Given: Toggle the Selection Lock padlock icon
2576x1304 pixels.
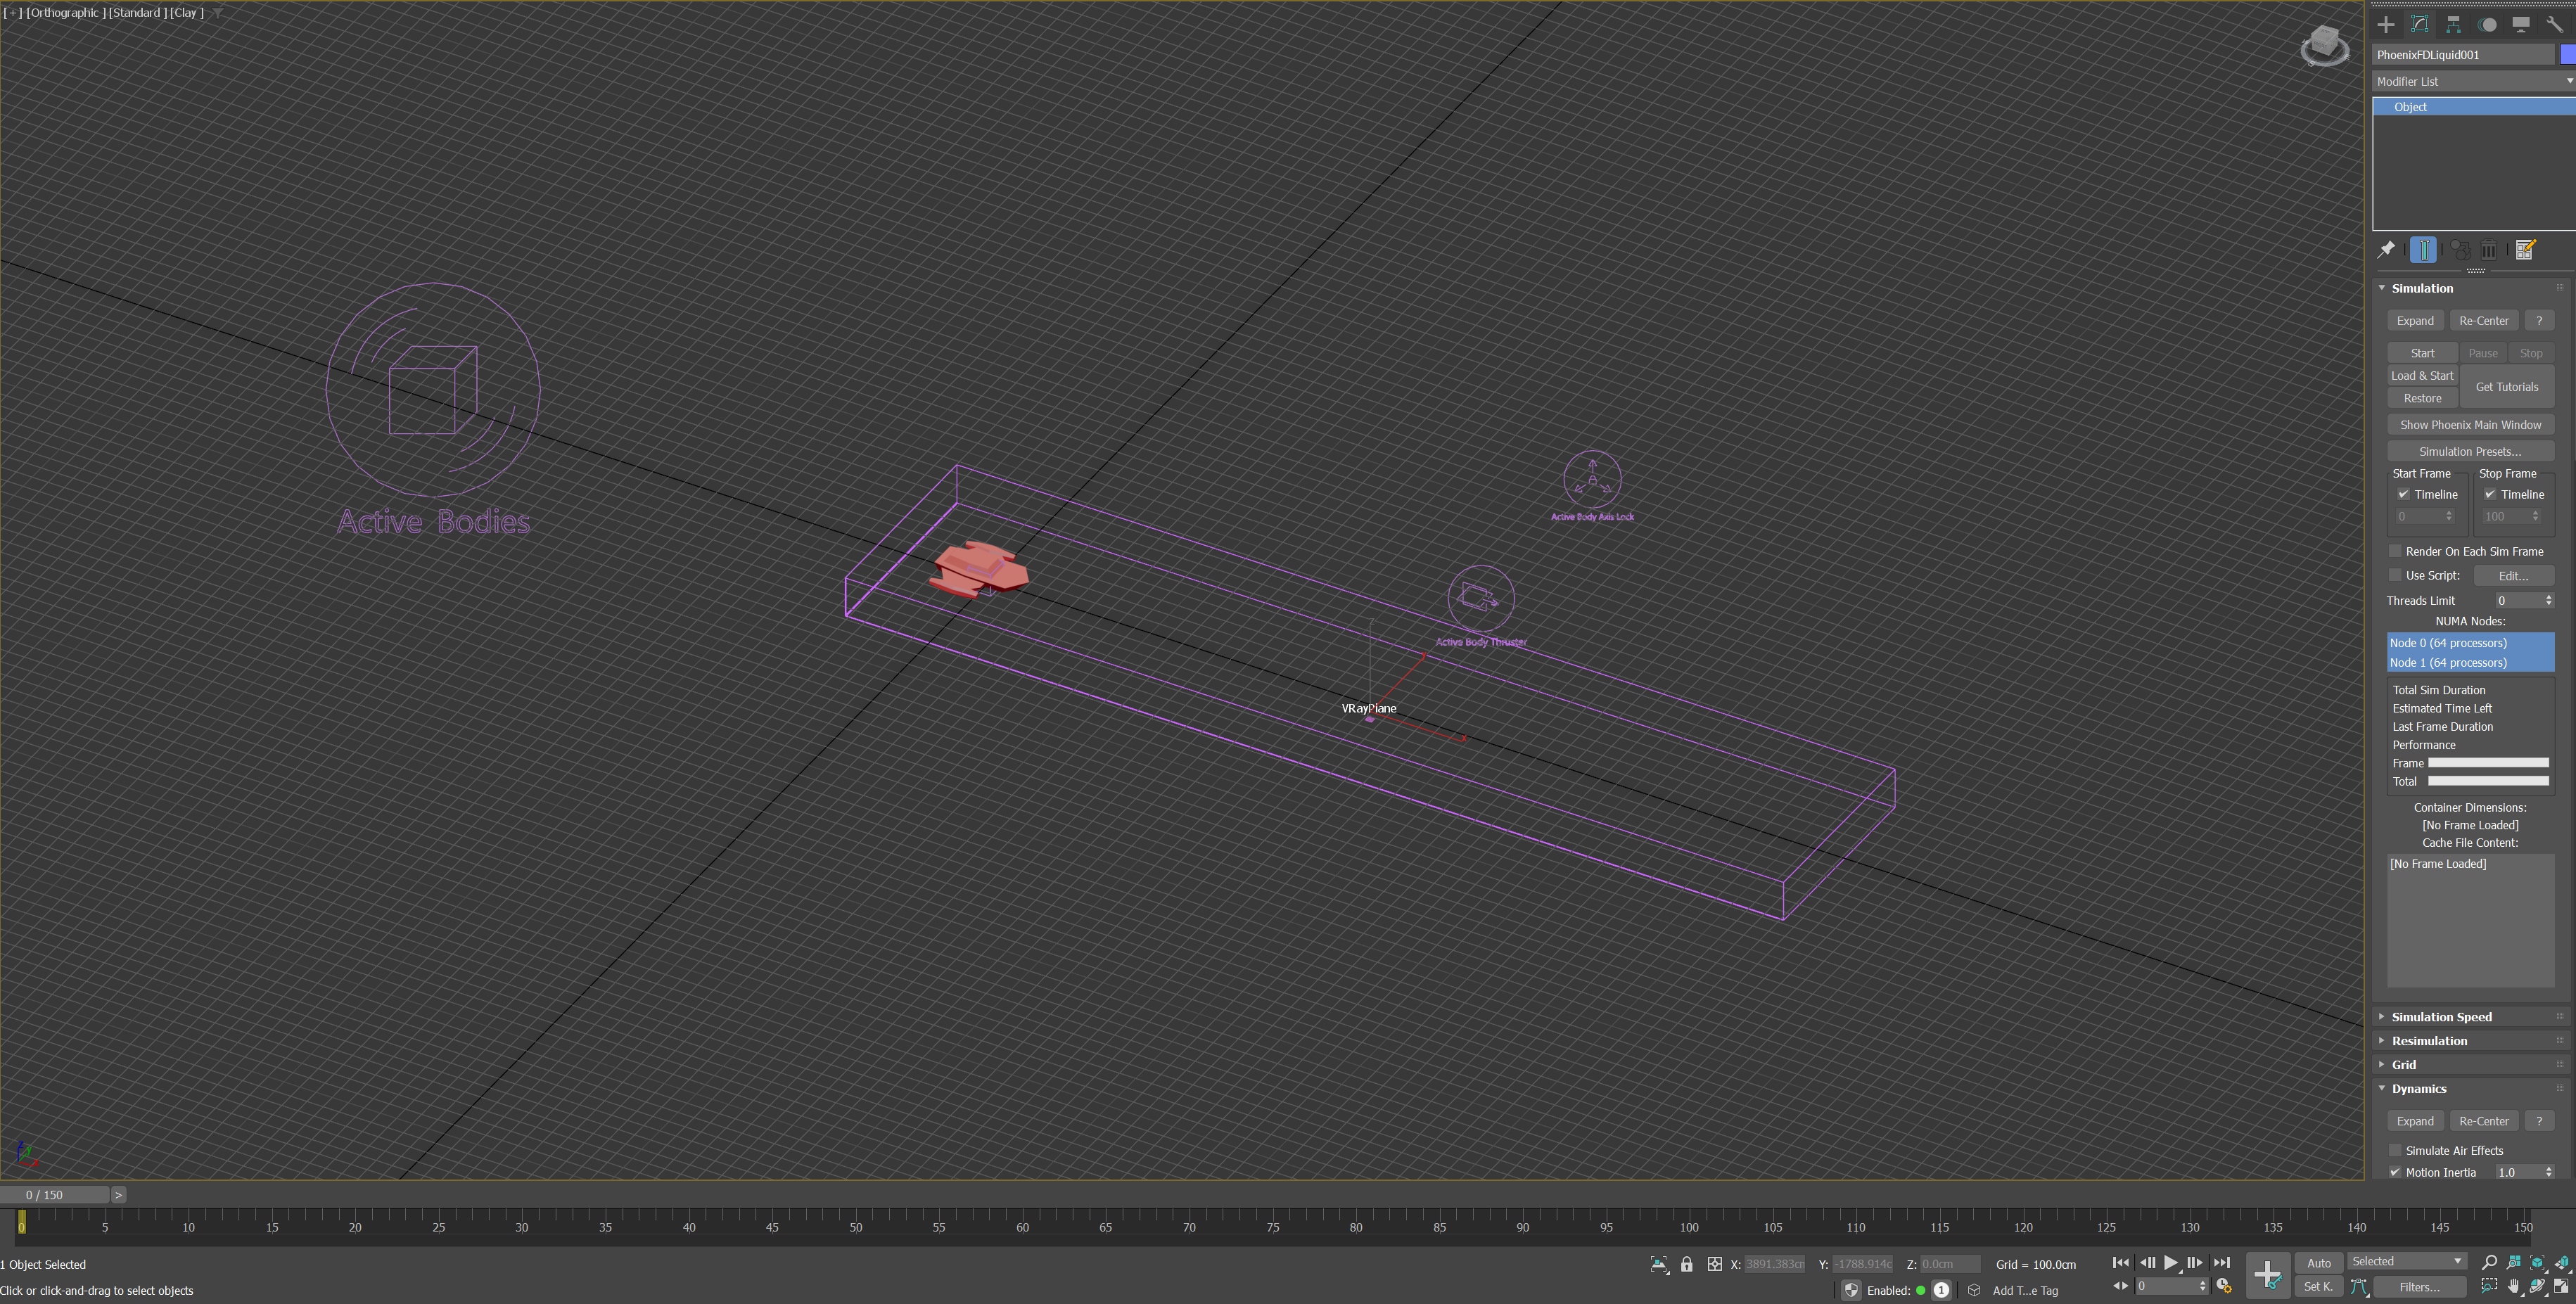Looking at the screenshot, I should [1687, 1264].
